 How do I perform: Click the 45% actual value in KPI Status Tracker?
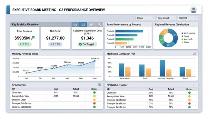tap(171, 93)
